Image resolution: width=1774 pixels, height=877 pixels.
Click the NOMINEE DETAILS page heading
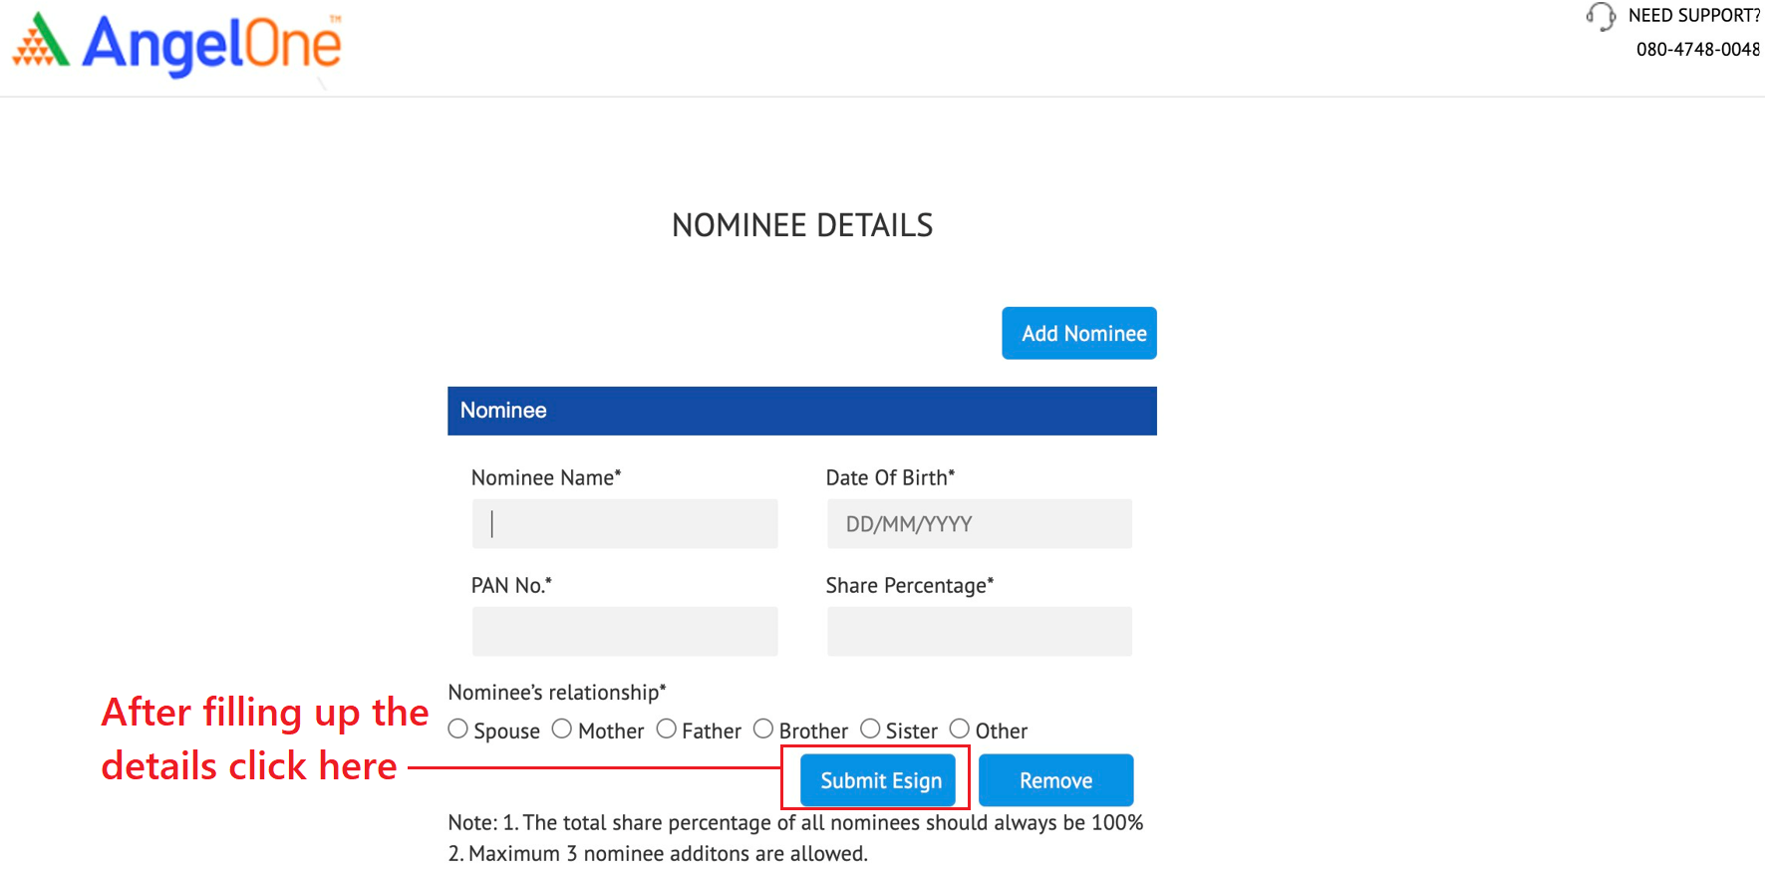tap(802, 225)
